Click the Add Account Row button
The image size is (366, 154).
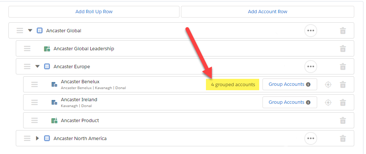268,12
